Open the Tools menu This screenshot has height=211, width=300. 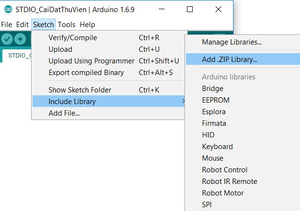coord(67,25)
